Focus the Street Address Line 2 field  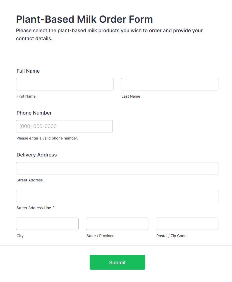tap(117, 196)
